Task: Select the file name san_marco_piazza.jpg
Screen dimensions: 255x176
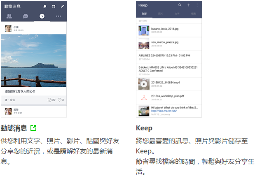Action: [165, 42]
